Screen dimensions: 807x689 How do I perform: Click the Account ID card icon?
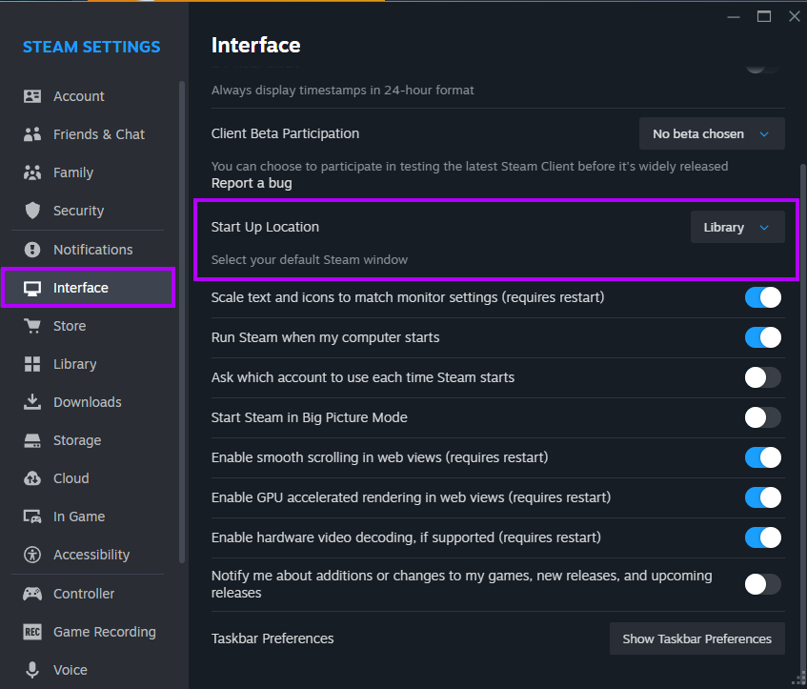coord(31,96)
